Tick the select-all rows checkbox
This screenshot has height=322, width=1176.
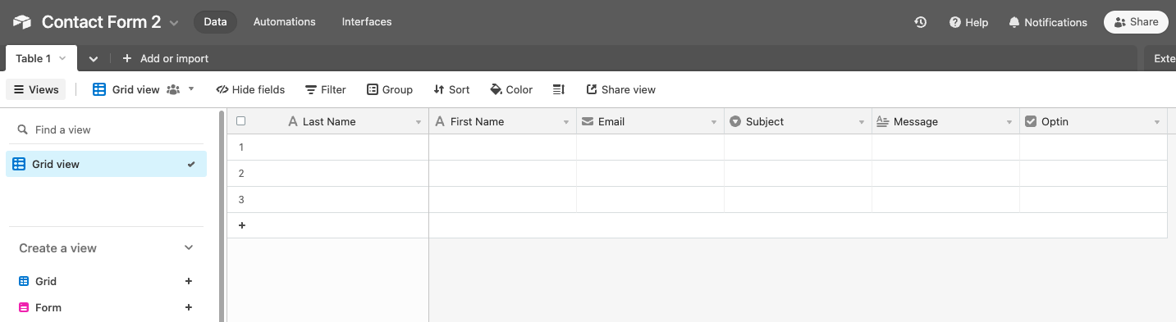coord(241,121)
